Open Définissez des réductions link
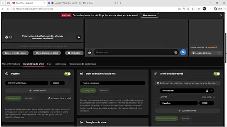227x127 pixels. tap(172, 83)
